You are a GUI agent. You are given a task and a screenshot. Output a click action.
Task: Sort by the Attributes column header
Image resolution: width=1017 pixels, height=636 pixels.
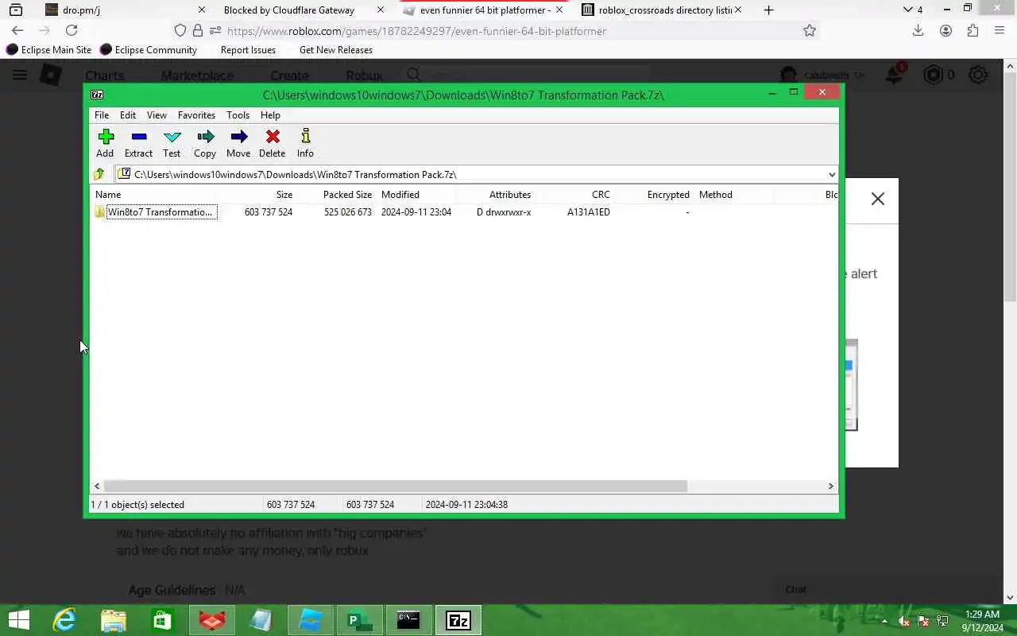[510, 194]
